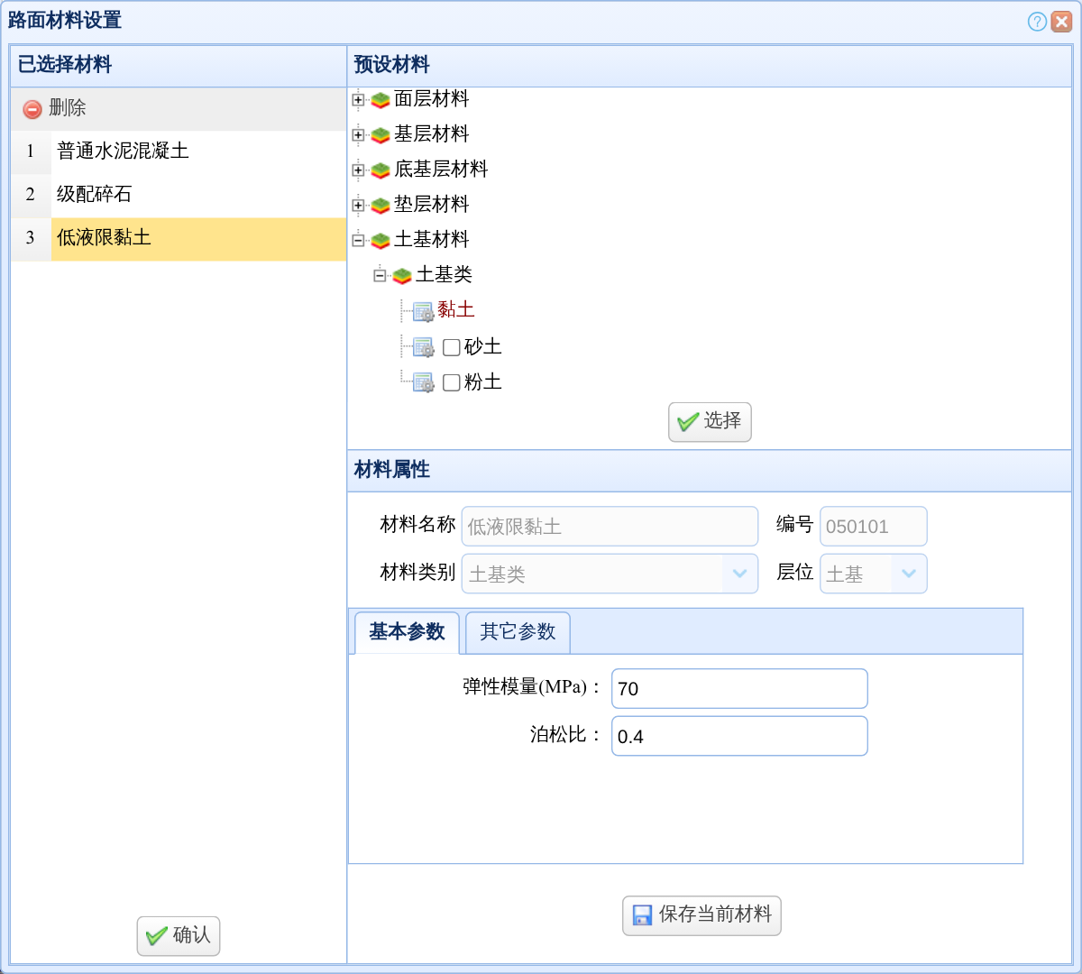Click the 泊松比 input field

click(x=739, y=736)
